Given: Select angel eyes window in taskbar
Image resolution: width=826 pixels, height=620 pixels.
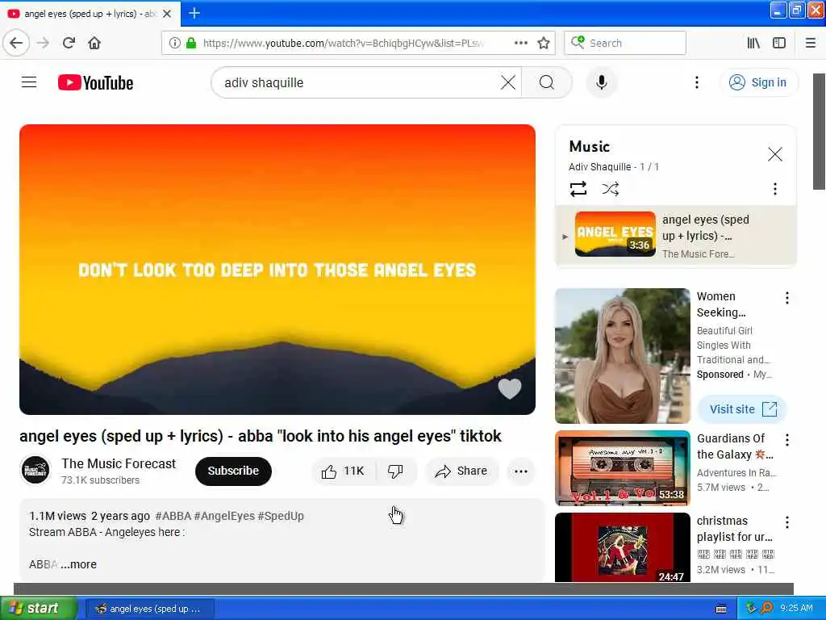Looking at the screenshot, I should tap(149, 609).
